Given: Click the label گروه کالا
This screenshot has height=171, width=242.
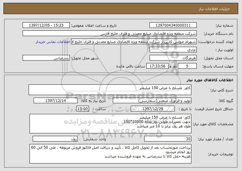Looking at the screenshot, I should pos(226,101).
